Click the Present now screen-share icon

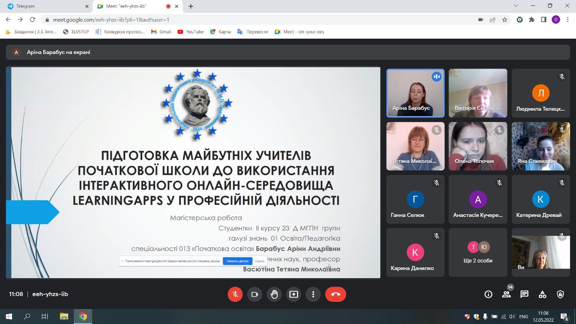pos(293,294)
